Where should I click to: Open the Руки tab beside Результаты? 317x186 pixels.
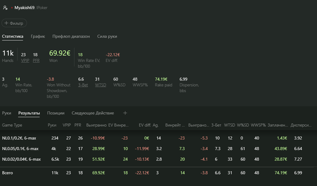(x=6, y=113)
